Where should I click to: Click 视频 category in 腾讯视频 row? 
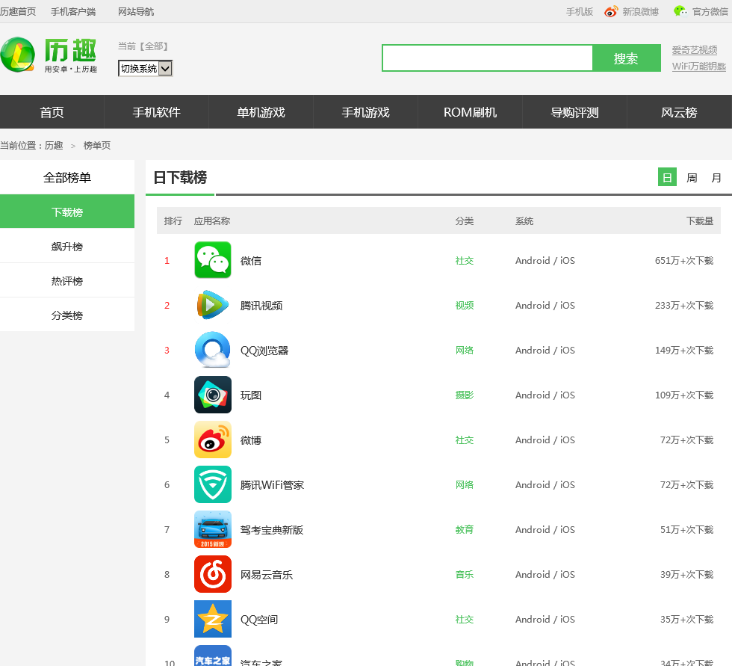click(465, 306)
